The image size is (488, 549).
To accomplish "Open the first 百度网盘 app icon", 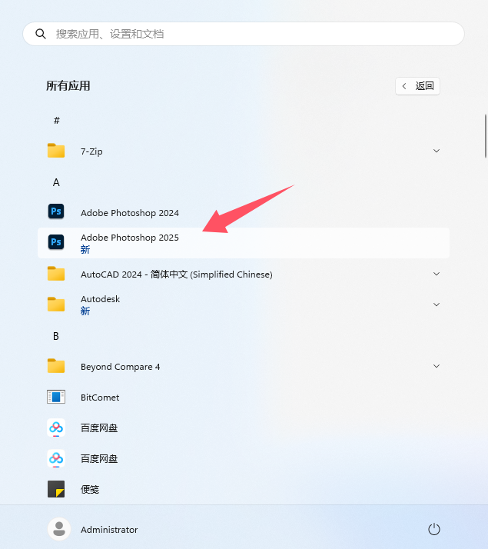I will pyautogui.click(x=56, y=428).
